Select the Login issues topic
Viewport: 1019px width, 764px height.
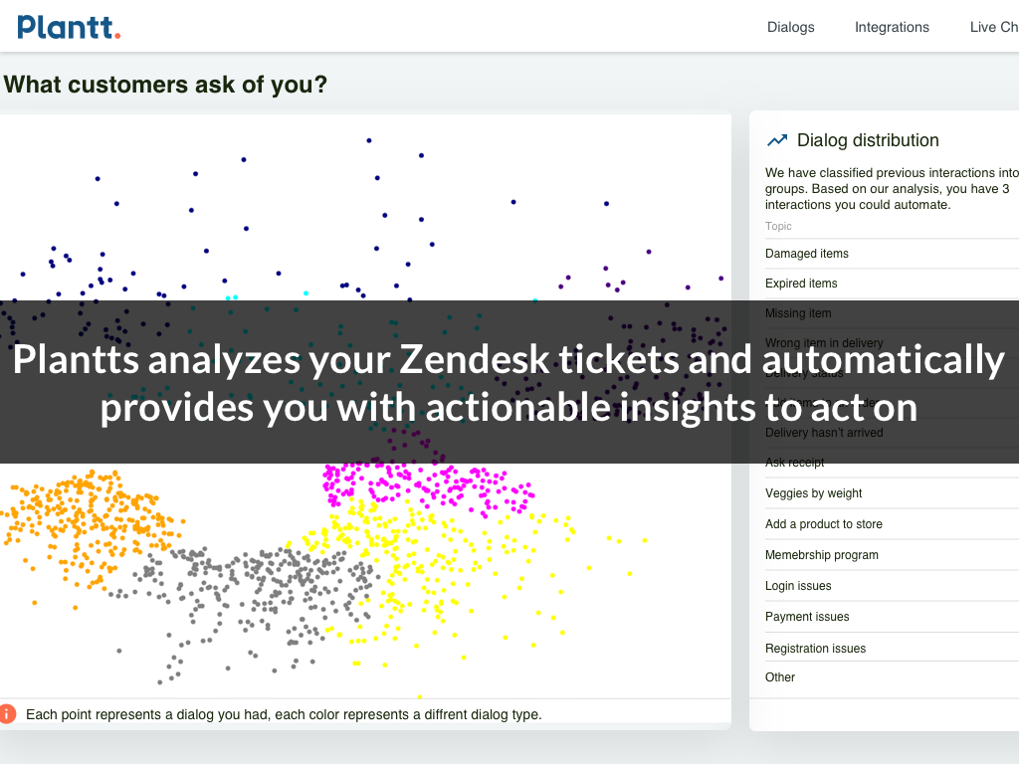[798, 586]
